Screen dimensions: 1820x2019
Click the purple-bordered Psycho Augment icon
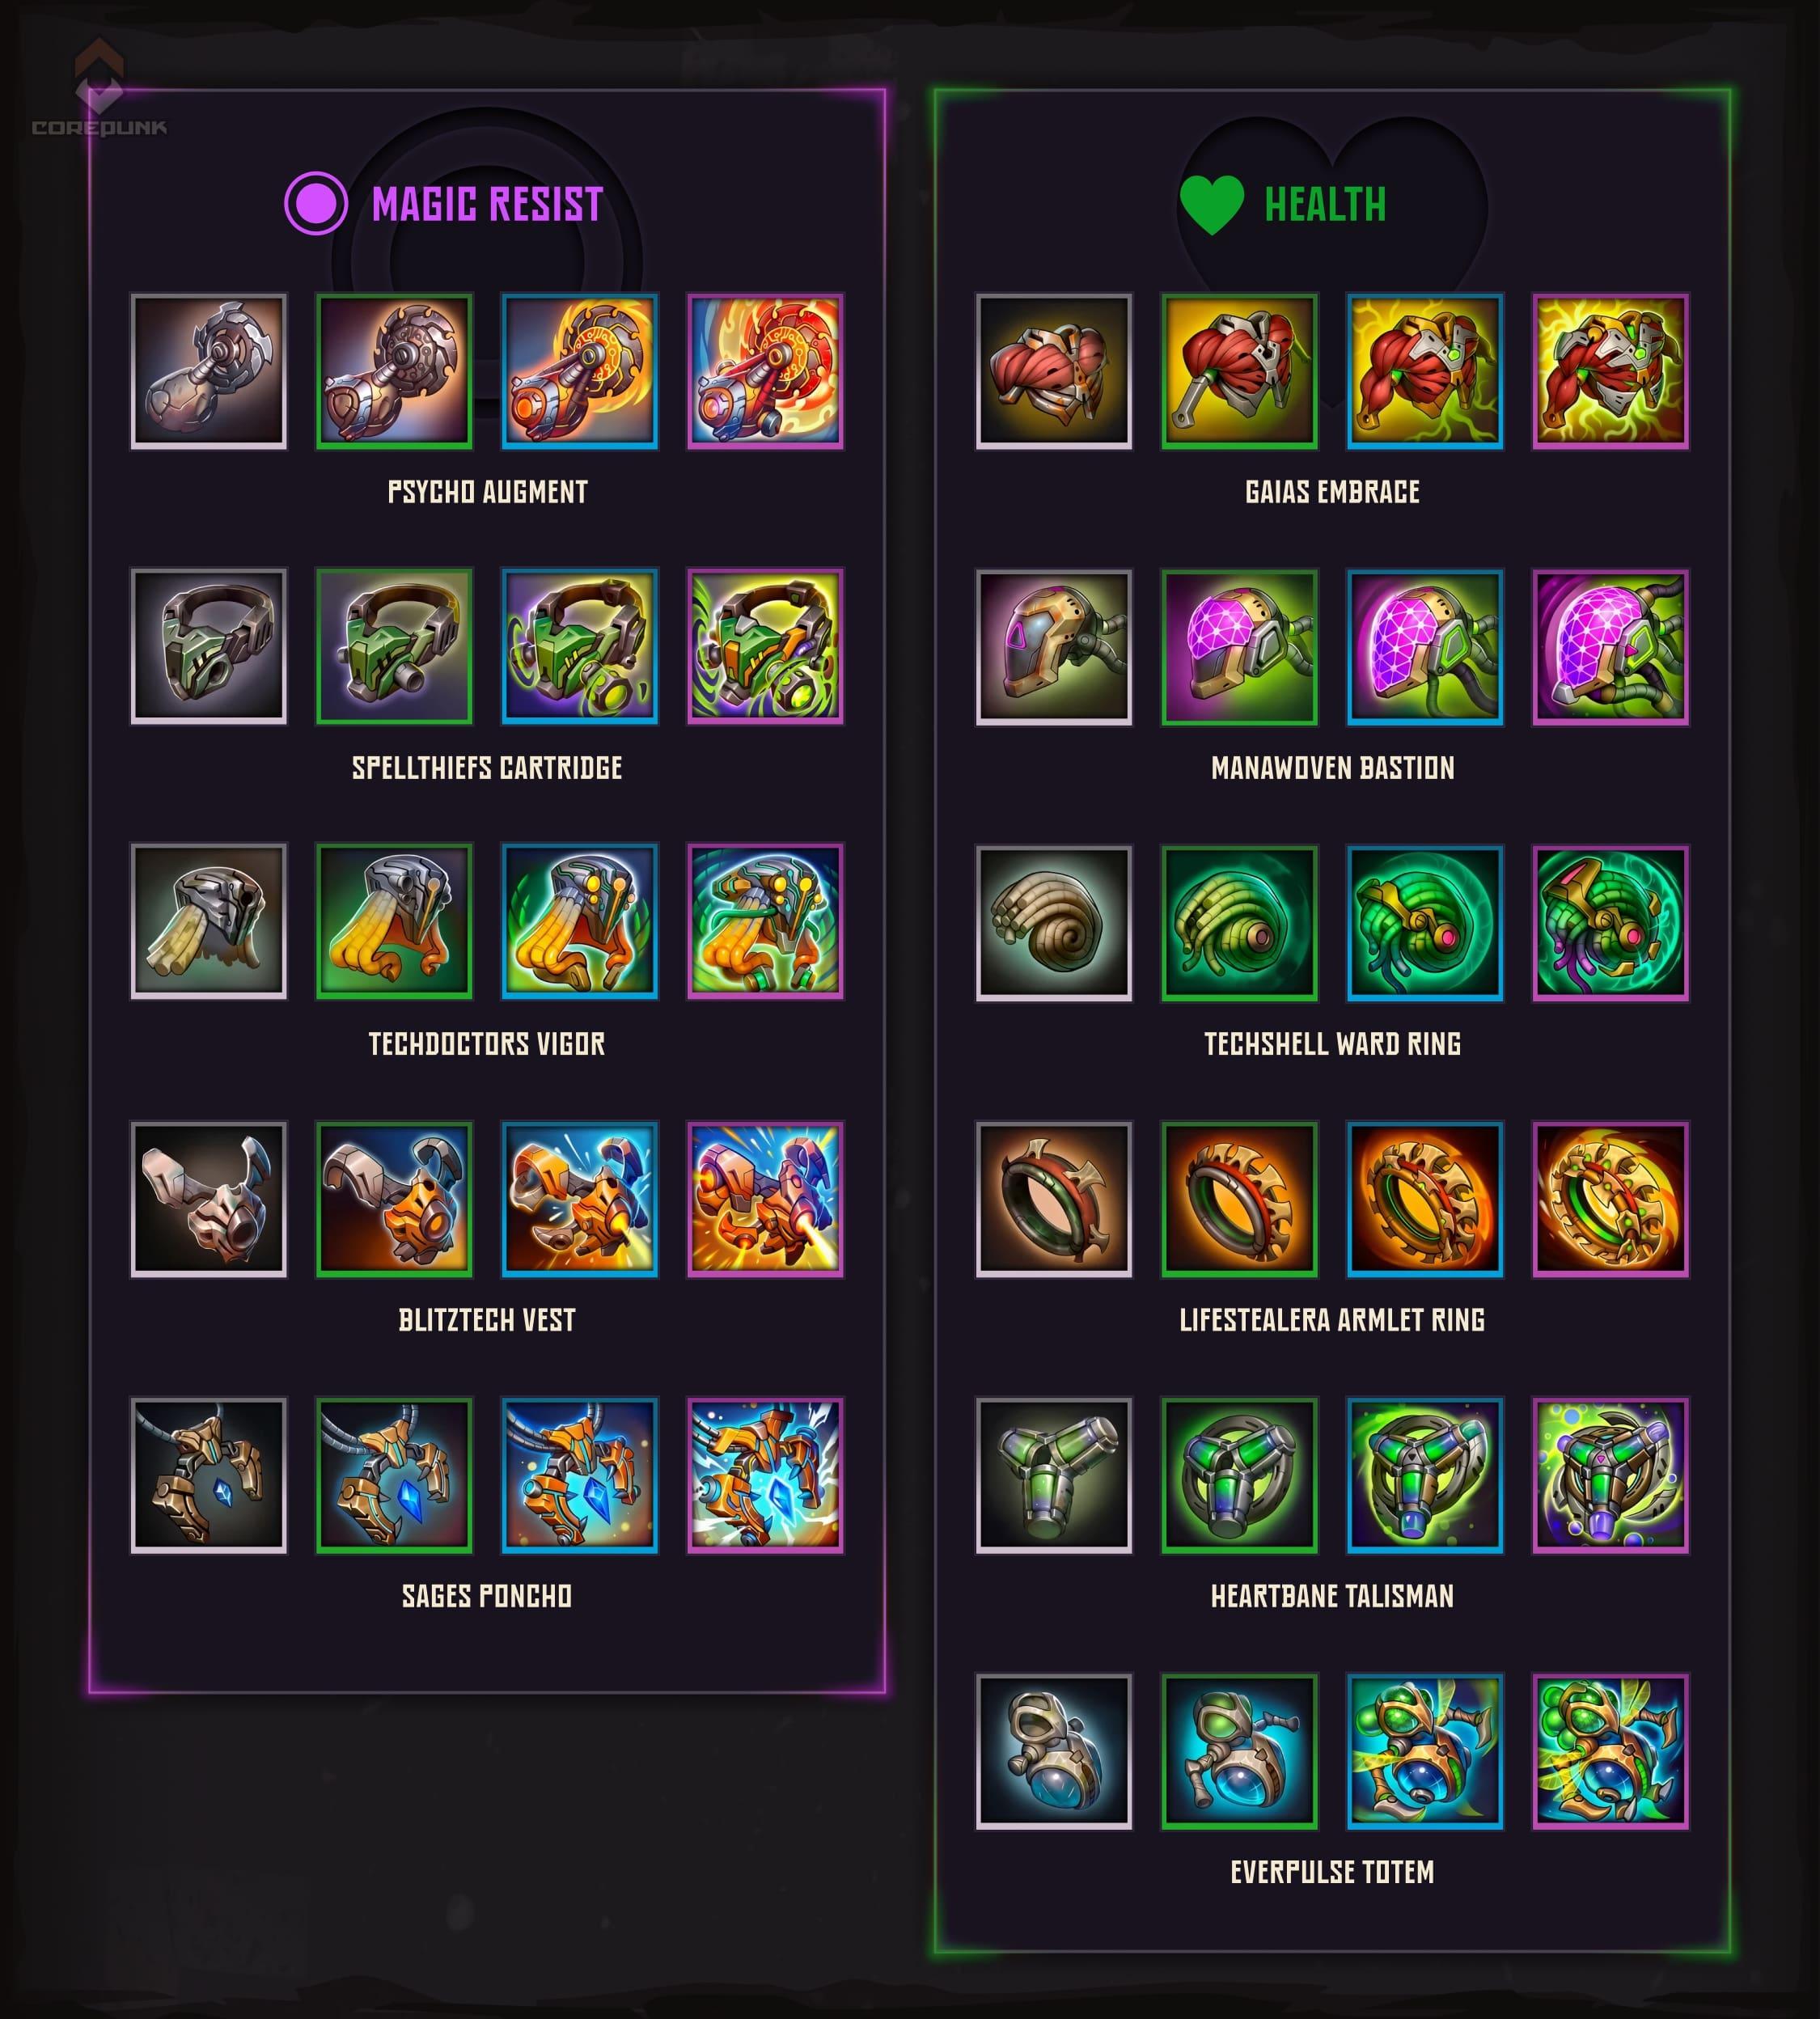765,371
